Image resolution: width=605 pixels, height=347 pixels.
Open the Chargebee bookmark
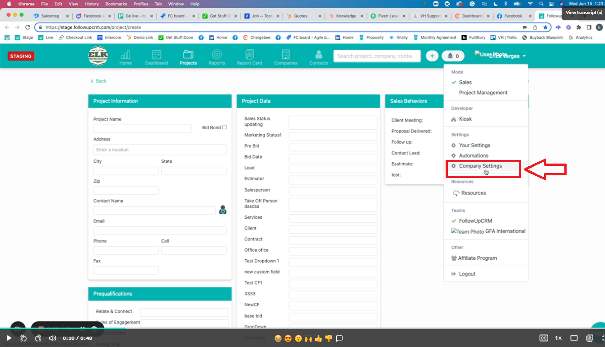pyautogui.click(x=257, y=38)
